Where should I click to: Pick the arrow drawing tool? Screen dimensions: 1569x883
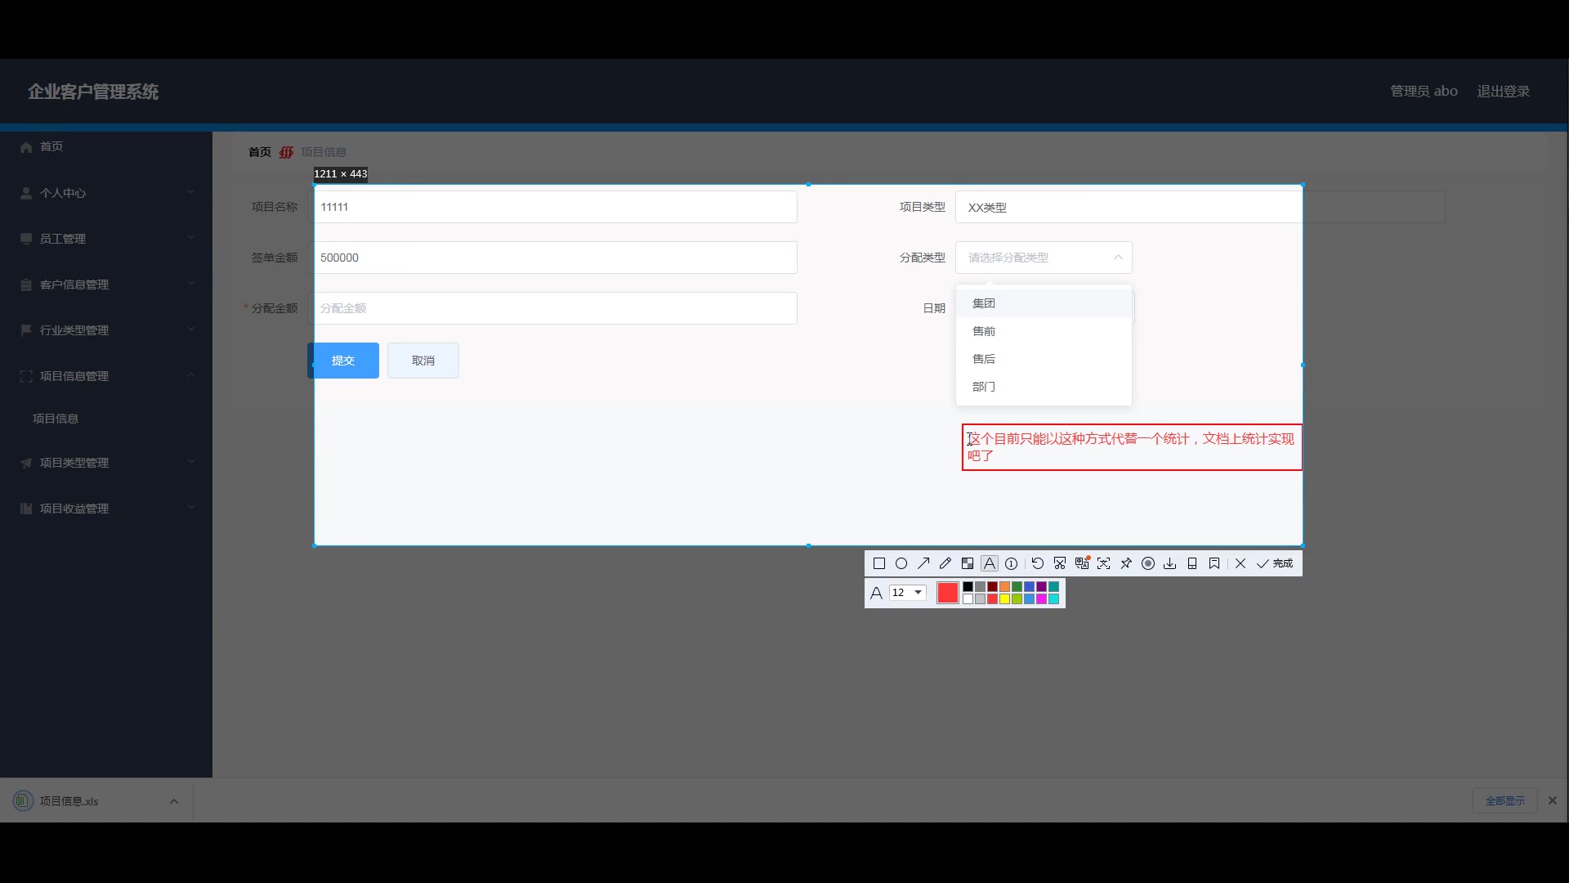click(923, 563)
